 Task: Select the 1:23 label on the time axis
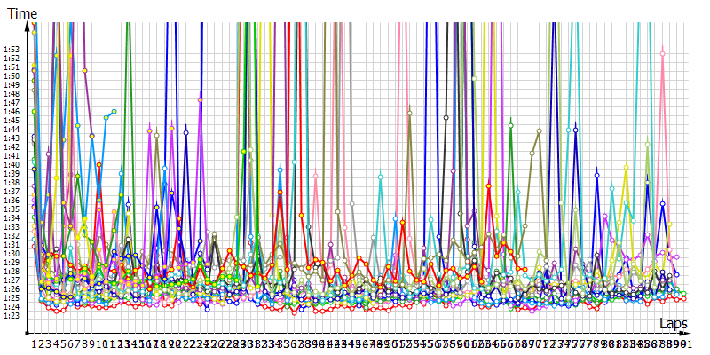tap(12, 316)
